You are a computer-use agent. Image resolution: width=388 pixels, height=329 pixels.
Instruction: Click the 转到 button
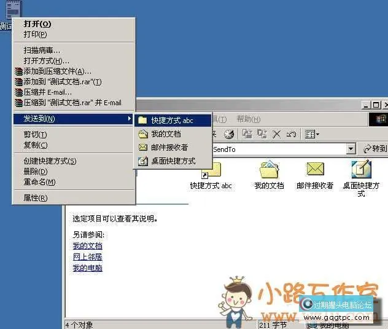(x=375, y=149)
